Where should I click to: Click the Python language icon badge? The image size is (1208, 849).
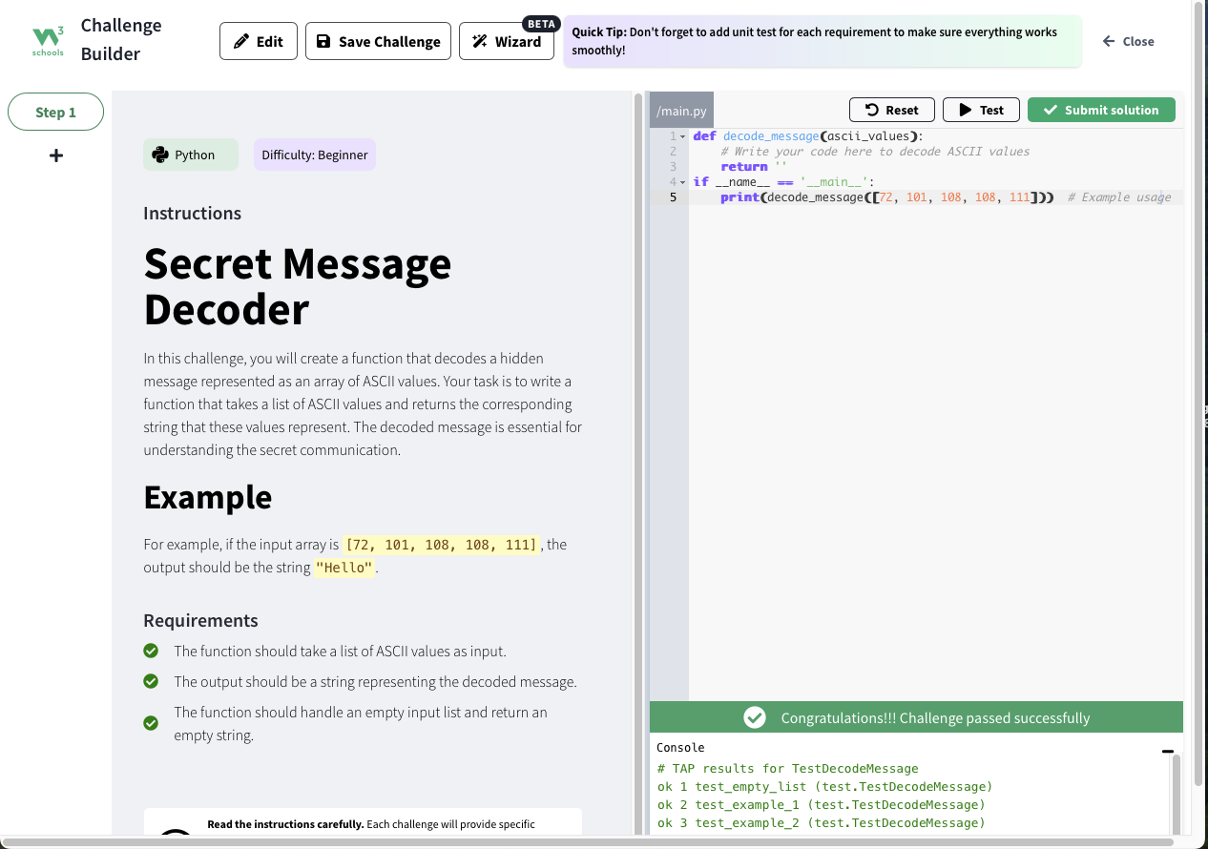[x=160, y=155]
